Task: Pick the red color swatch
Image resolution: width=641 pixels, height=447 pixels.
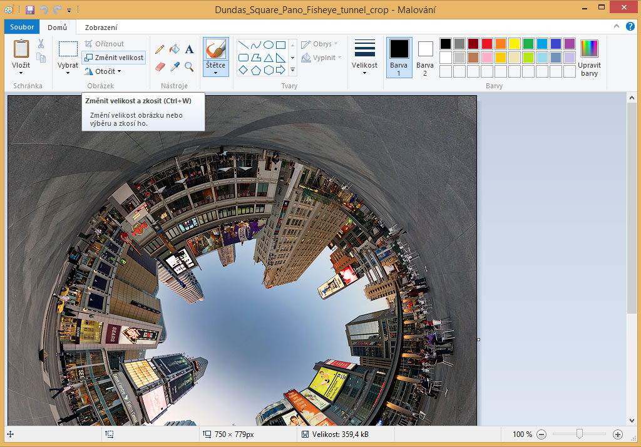Action: point(486,44)
